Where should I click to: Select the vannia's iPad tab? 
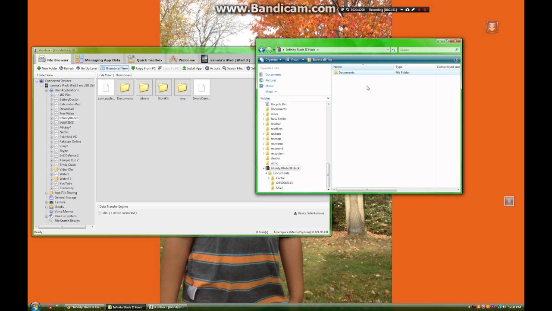pos(226,60)
